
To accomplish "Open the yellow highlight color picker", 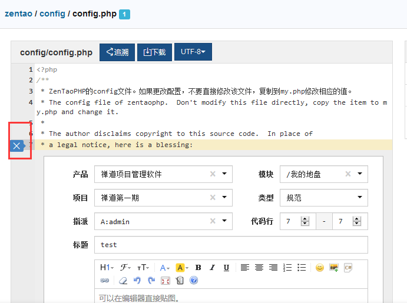I will click(x=182, y=268).
